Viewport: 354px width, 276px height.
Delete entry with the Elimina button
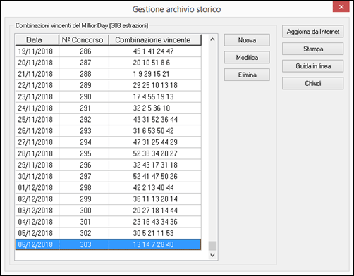pos(247,75)
